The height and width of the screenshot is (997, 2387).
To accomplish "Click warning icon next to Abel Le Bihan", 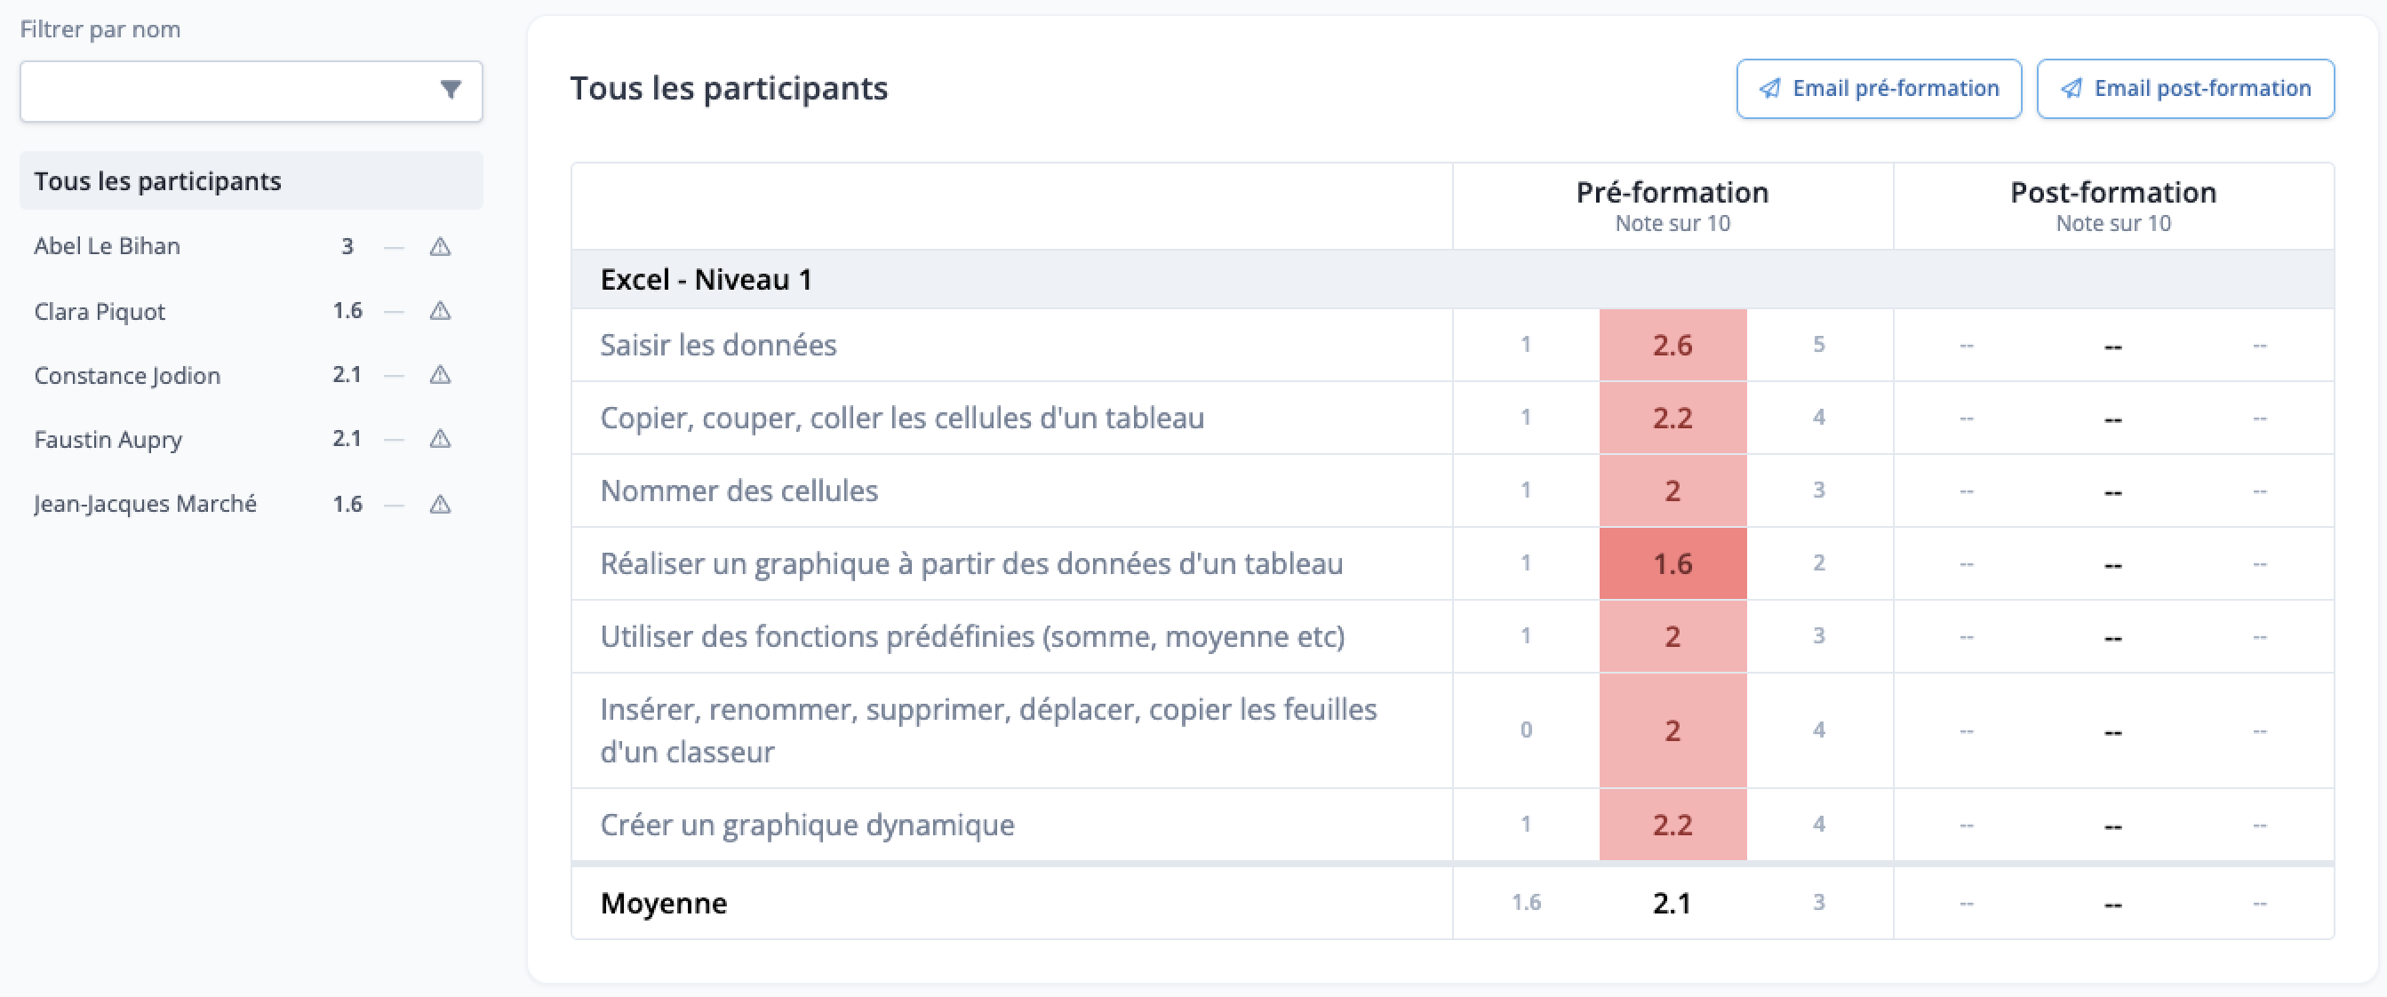I will coord(440,246).
